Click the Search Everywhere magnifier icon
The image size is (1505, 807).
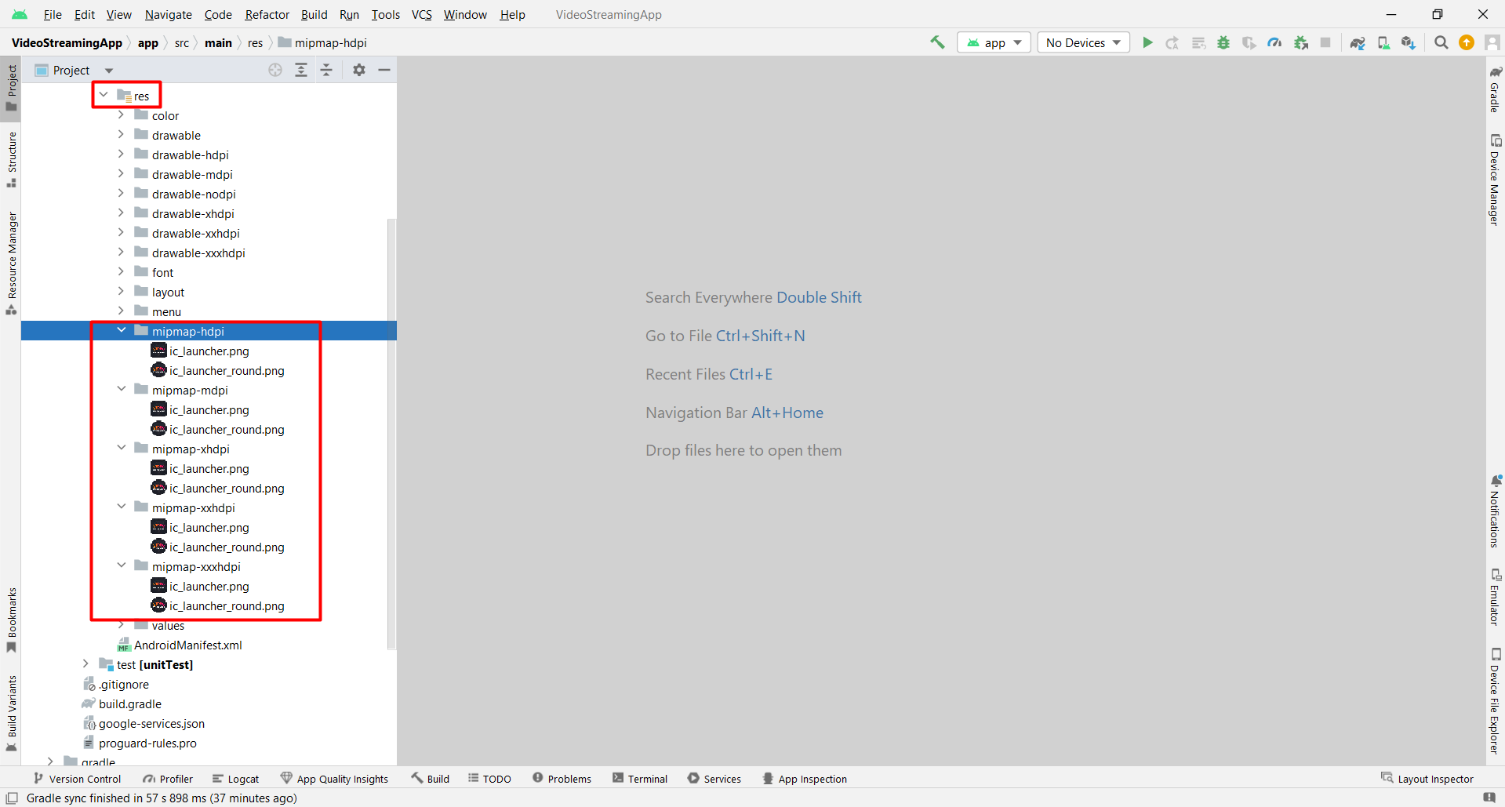1441,42
